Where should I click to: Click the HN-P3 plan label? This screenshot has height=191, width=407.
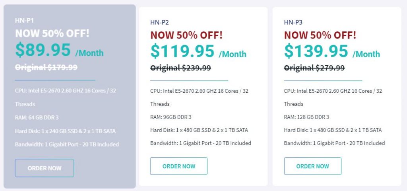tap(293, 22)
